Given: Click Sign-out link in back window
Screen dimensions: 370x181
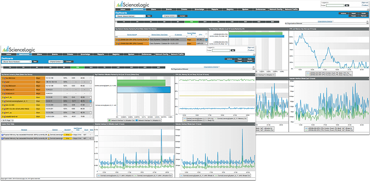Looking at the screenshot, I should click(x=365, y=2).
